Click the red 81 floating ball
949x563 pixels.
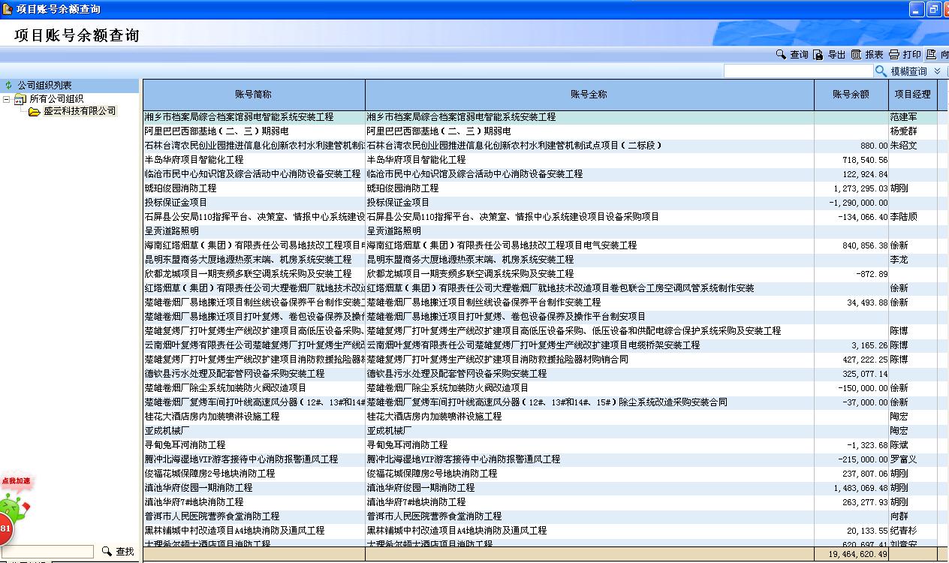[x=5, y=528]
